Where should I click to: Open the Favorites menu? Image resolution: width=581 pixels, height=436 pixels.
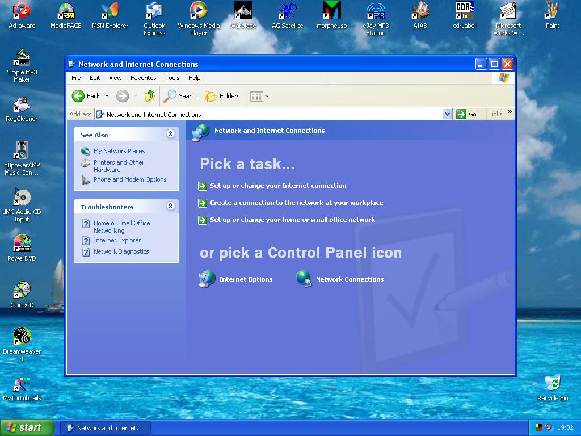coord(143,78)
